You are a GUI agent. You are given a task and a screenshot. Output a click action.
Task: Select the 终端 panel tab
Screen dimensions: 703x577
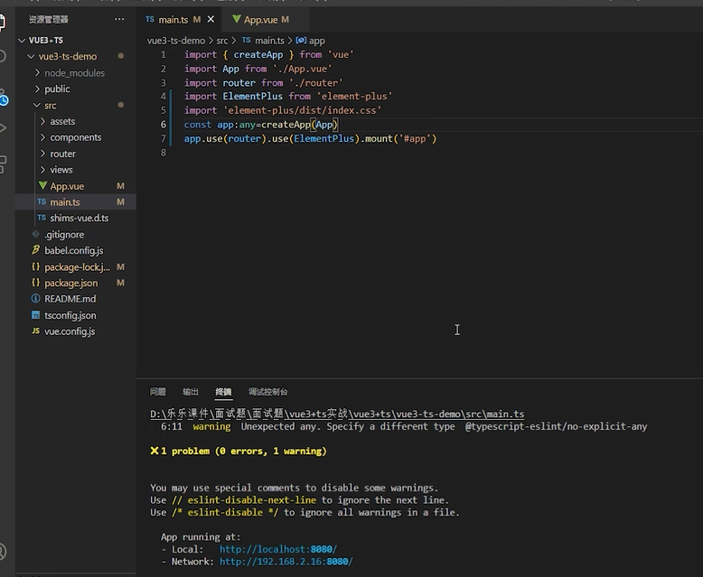[223, 392]
